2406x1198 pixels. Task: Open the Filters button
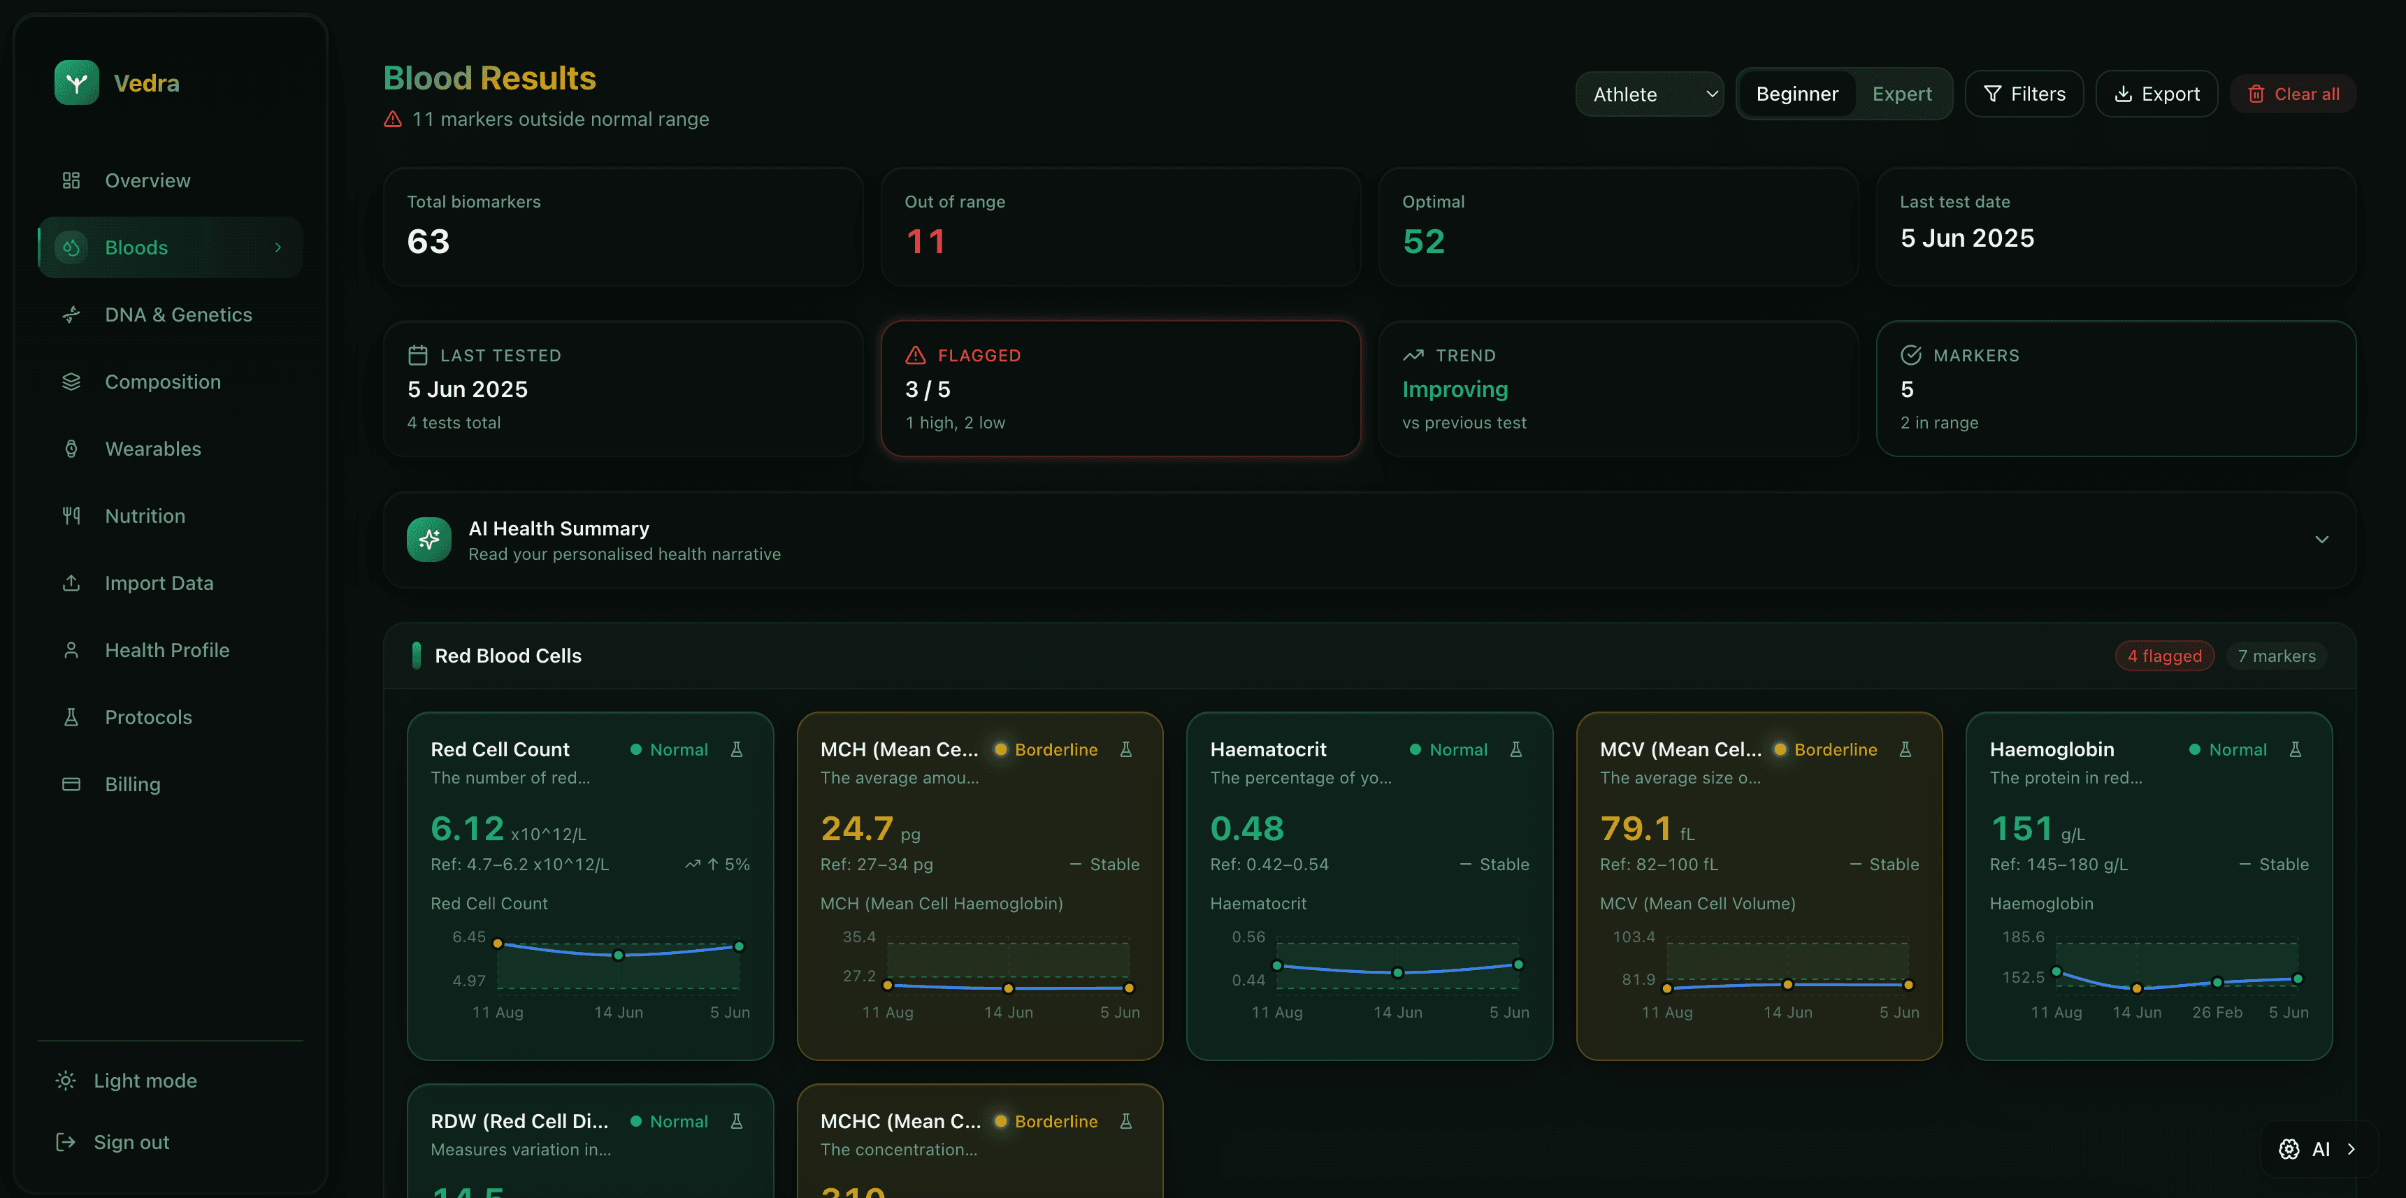2024,94
